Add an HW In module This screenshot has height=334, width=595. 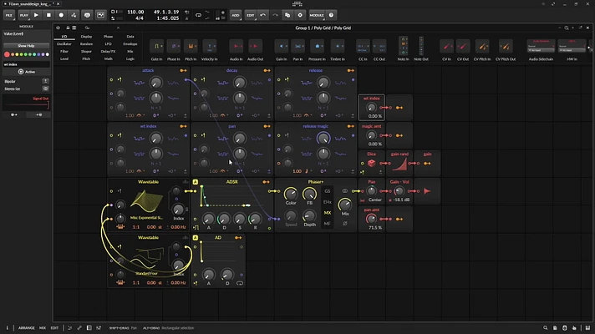click(572, 46)
